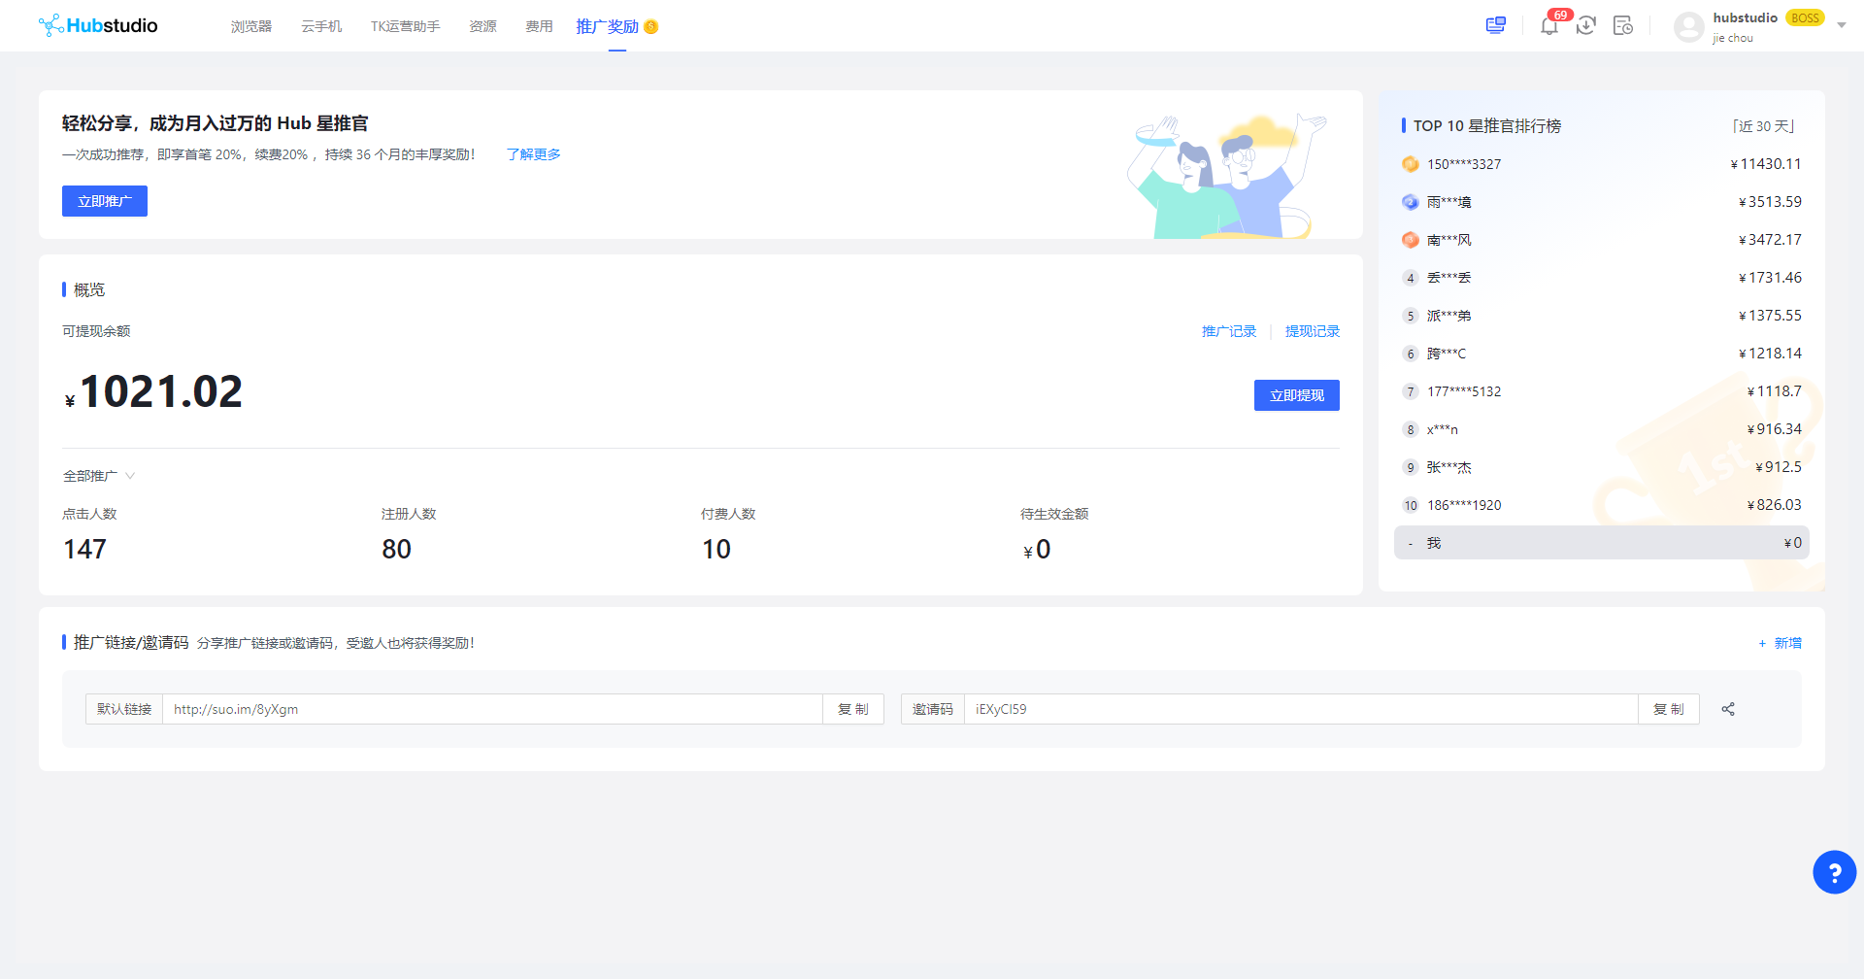Image resolution: width=1864 pixels, height=979 pixels.
Task: Select leaderboard row 派***弟
Action: click(x=1602, y=316)
